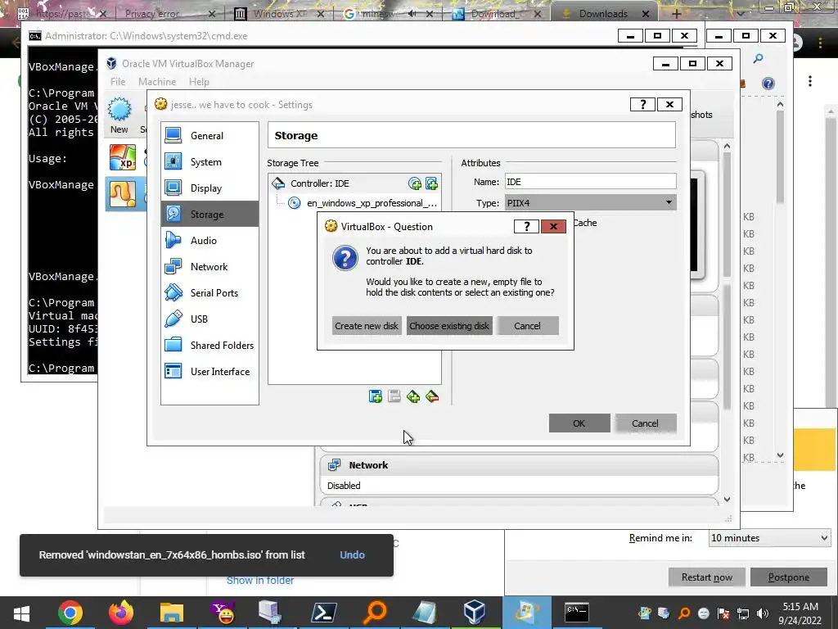This screenshot has height=629, width=838.
Task: Open the cmd window from the taskbar
Action: coord(577,613)
